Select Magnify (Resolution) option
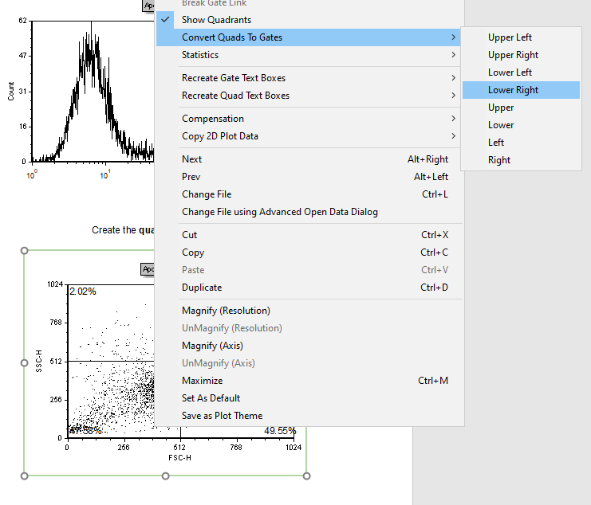Viewport: 591px width, 505px height. 309,311
